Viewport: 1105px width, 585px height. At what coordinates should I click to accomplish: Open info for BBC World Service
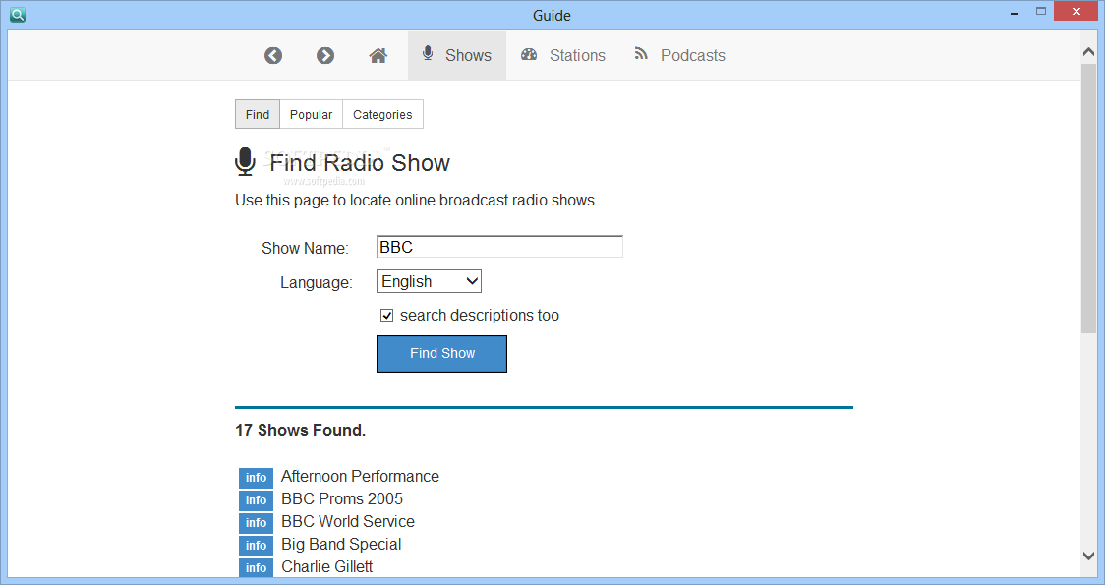(256, 523)
